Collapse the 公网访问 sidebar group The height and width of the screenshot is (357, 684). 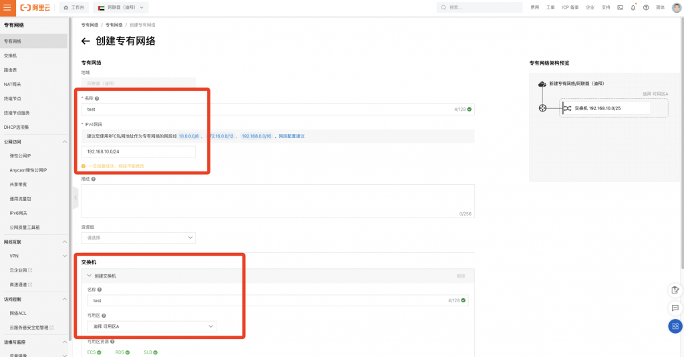point(65,141)
